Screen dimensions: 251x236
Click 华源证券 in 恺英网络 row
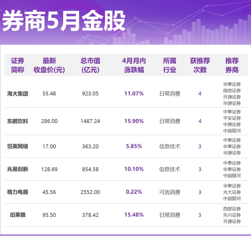tap(232, 153)
